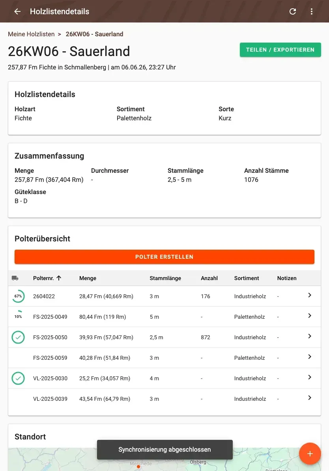Refresh the Holzlistendetails page
The height and width of the screenshot is (471, 329).
tap(293, 11)
